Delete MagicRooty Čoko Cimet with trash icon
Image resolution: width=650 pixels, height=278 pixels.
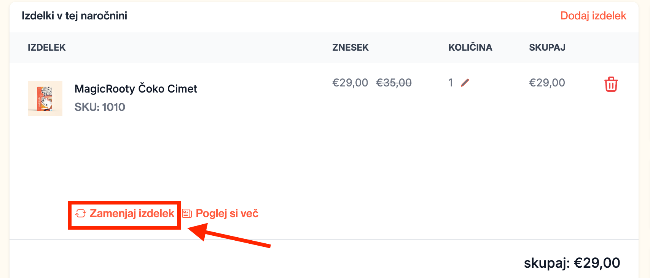[x=611, y=84]
